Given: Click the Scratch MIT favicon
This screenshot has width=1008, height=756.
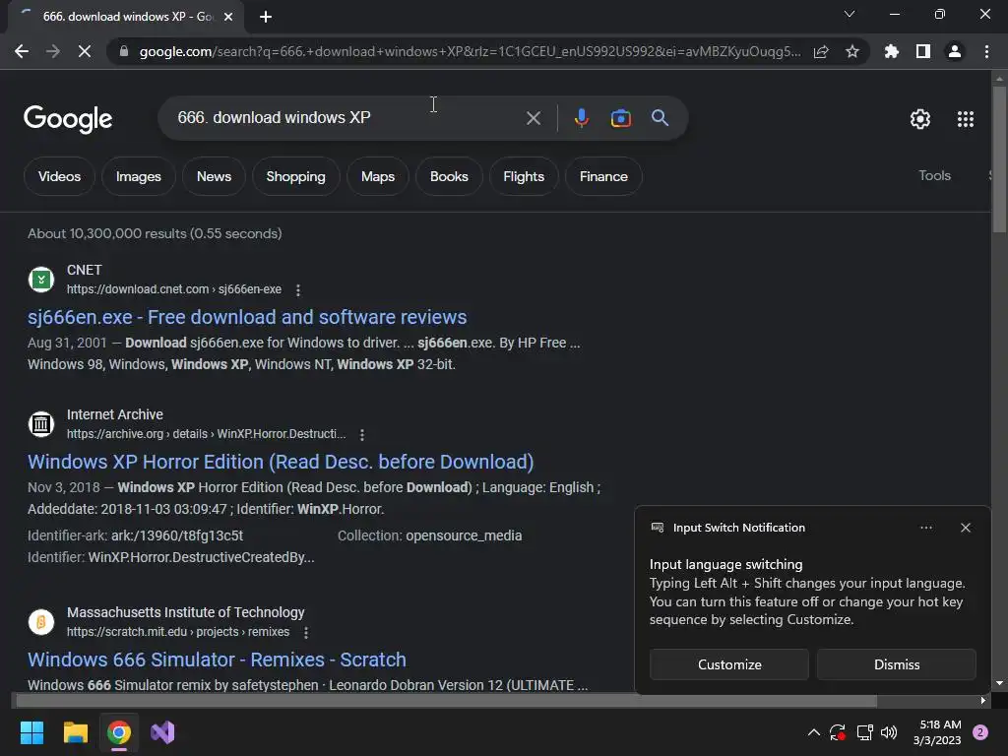Looking at the screenshot, I should (41, 622).
